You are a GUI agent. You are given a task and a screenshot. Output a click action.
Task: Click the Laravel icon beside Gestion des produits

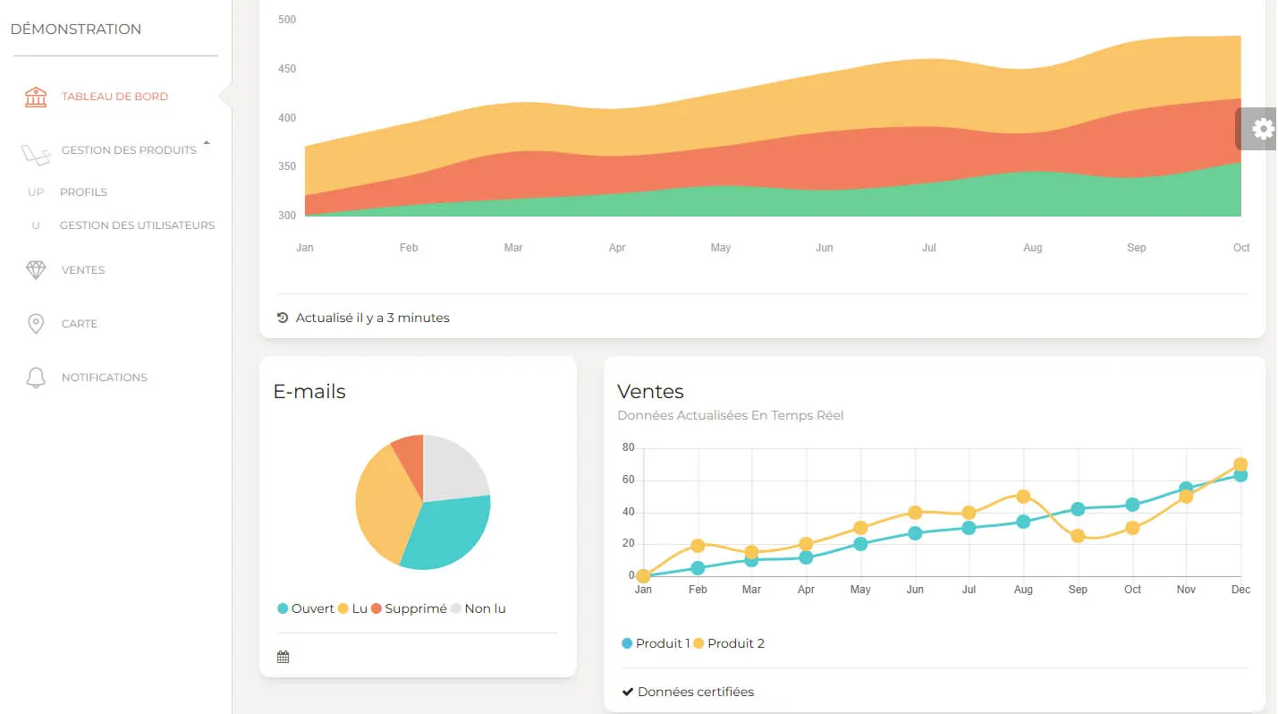36,155
